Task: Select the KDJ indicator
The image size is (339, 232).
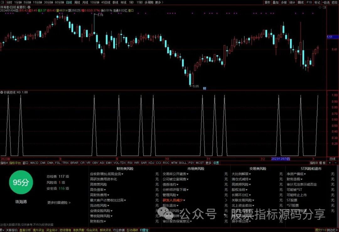Action: (x=151, y=163)
